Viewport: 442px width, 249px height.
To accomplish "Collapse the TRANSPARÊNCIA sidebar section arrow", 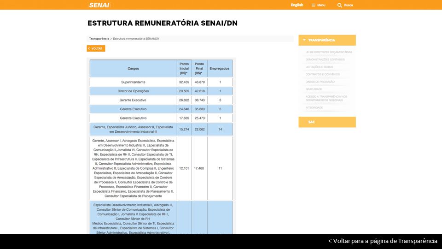I will pos(304,40).
